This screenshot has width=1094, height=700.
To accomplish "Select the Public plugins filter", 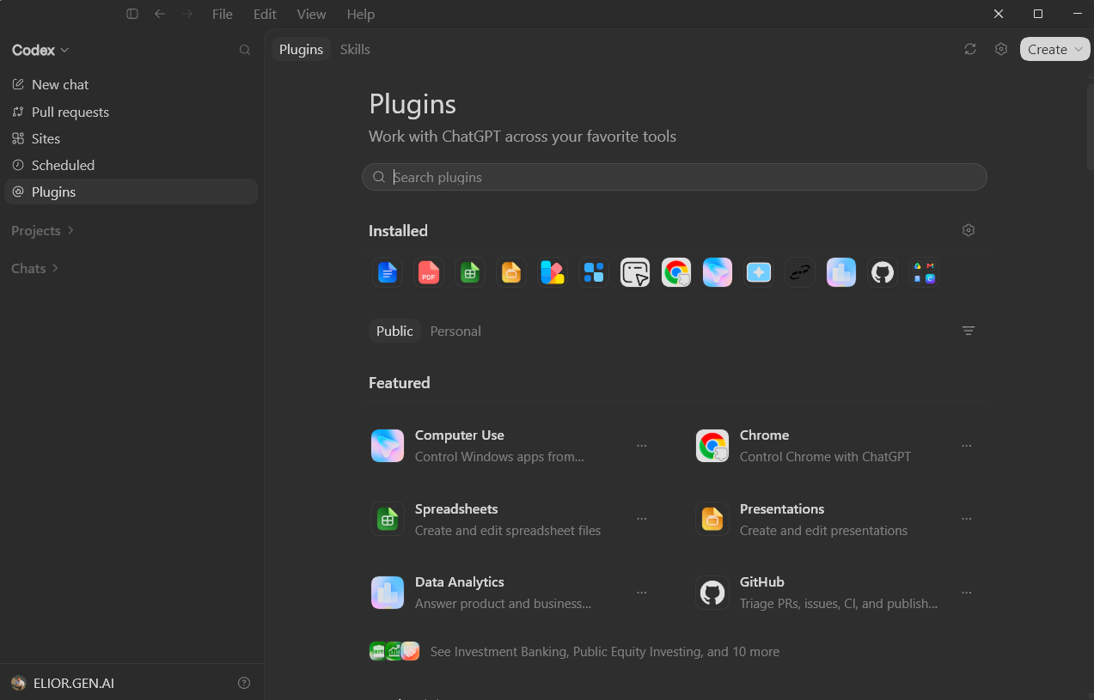I will point(394,331).
